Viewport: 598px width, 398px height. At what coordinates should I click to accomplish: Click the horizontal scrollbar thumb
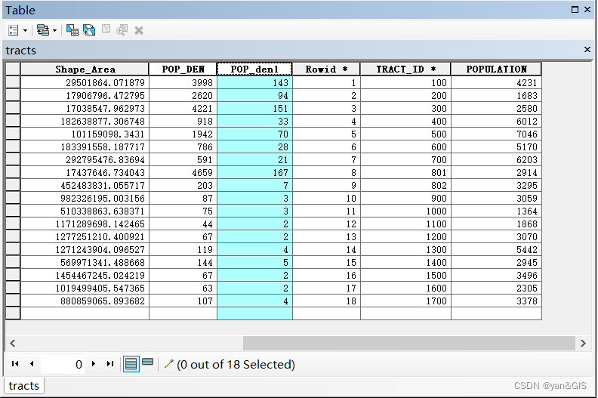[408, 343]
